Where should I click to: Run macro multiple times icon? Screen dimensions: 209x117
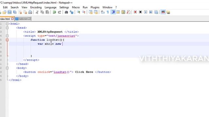(x=151, y=12)
